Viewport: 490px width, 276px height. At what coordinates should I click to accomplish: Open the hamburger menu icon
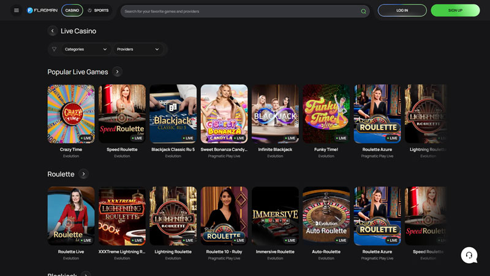point(16,10)
